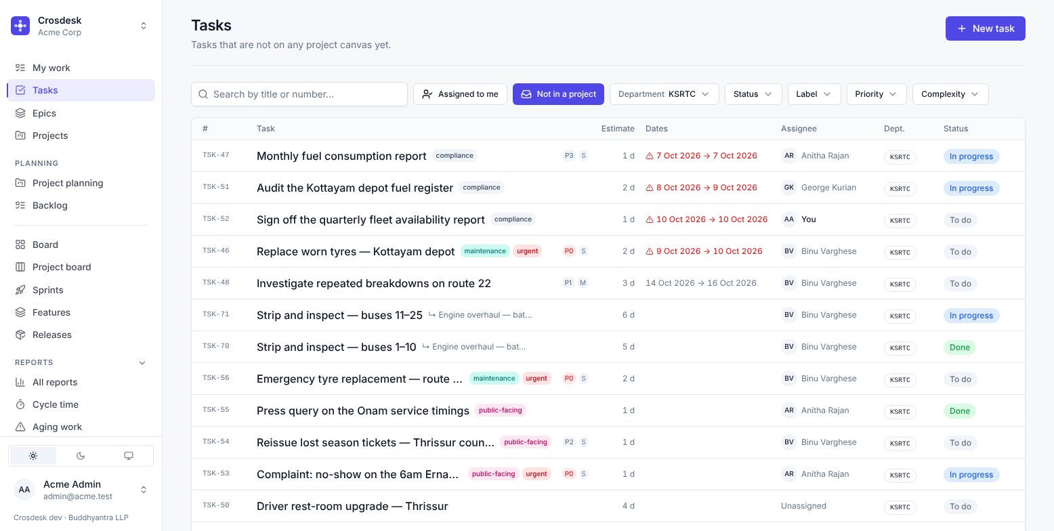
Task: Click the AR avatar on Monthly fuel report row
Action: pyautogui.click(x=789, y=156)
